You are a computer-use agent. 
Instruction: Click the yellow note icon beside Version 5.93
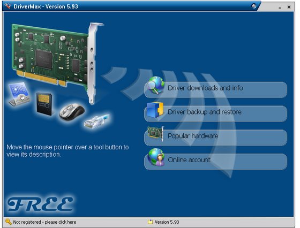coord(151,222)
